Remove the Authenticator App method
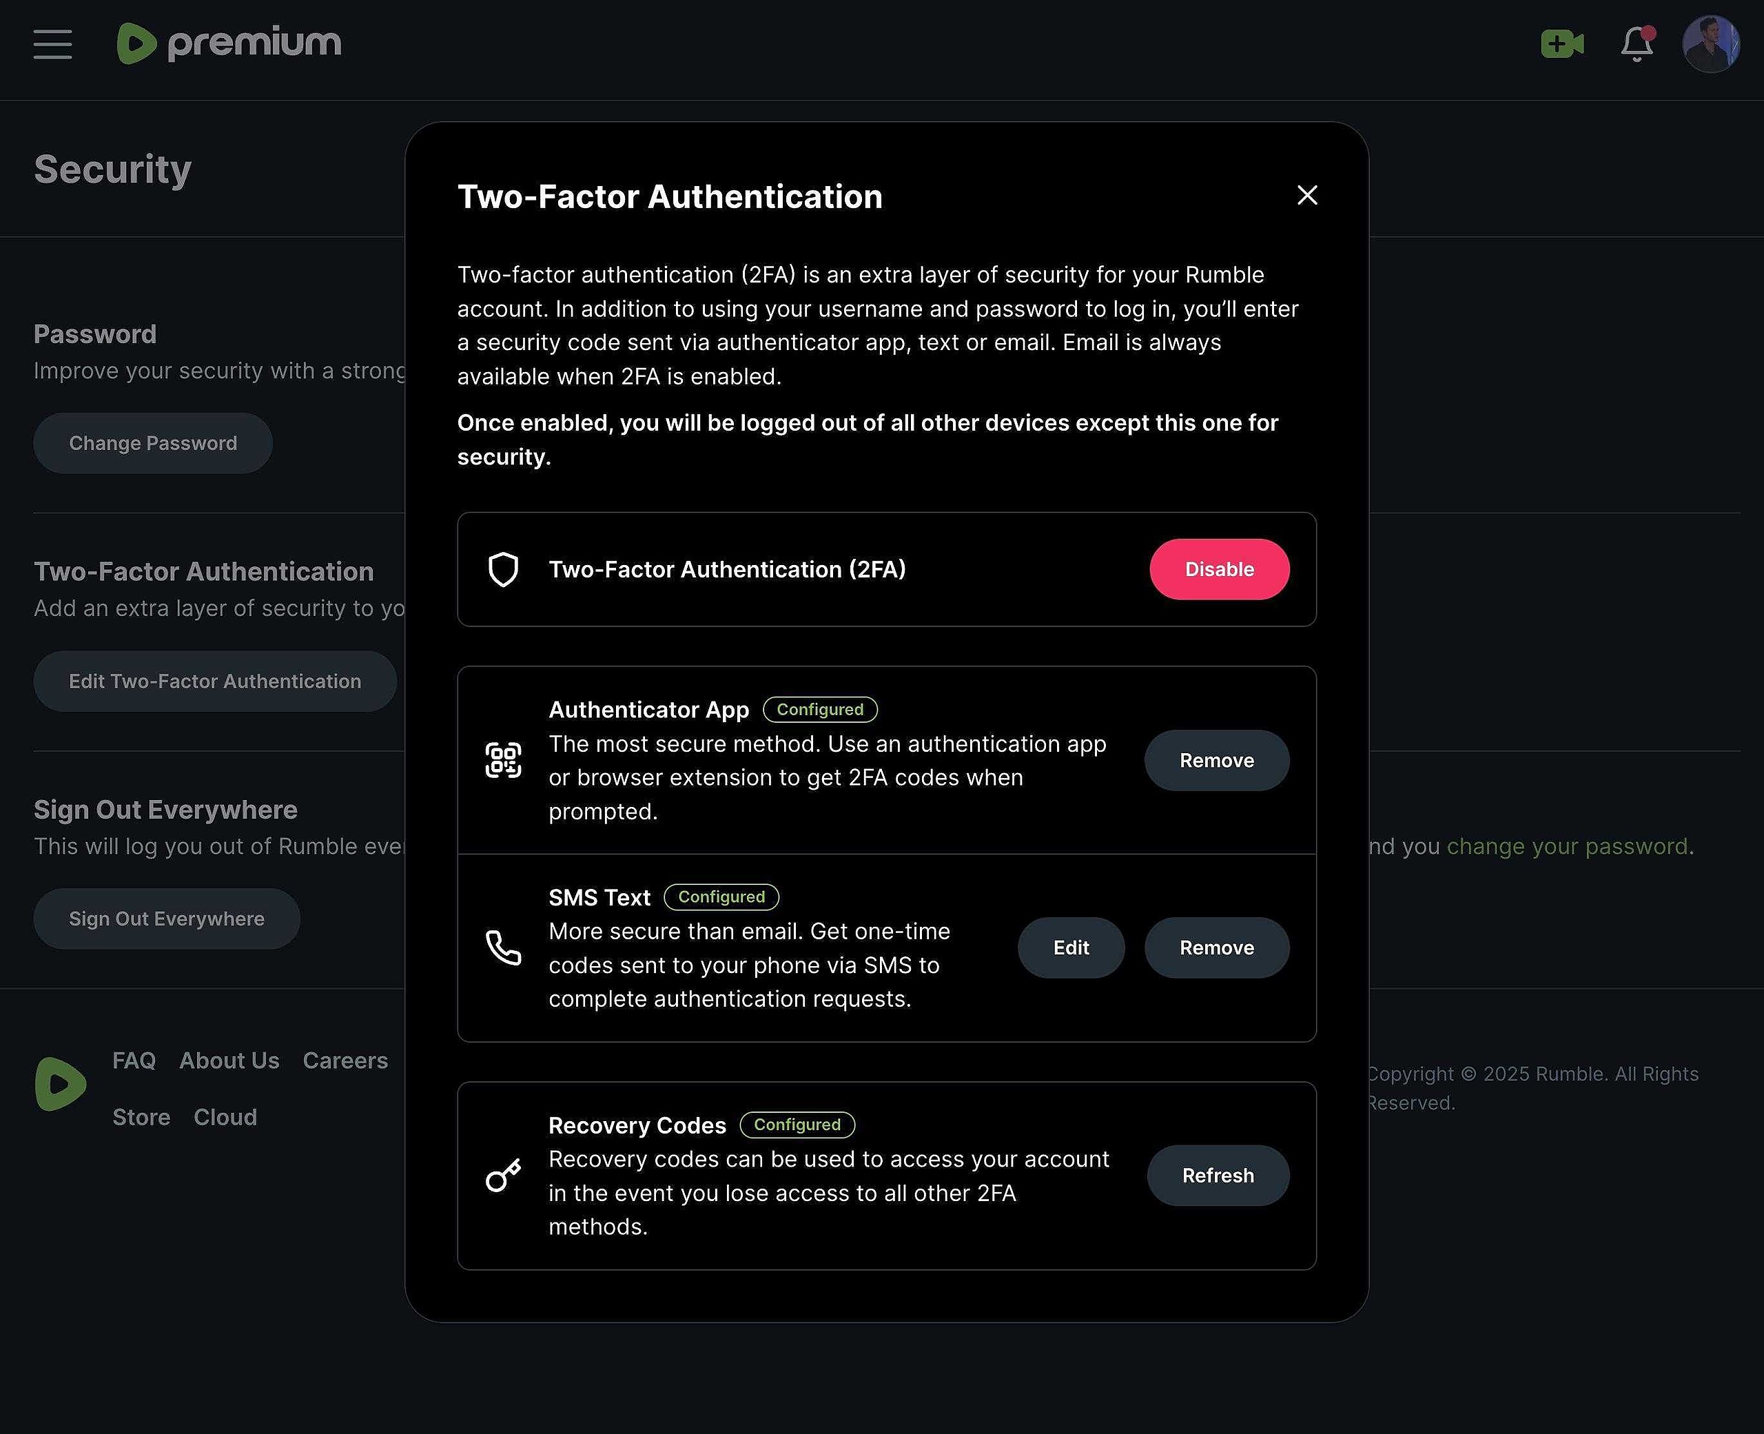Screen dimensions: 1764x1434 (1216, 761)
